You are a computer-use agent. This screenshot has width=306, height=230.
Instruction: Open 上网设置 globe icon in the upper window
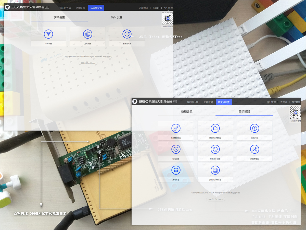[x=88, y=34]
